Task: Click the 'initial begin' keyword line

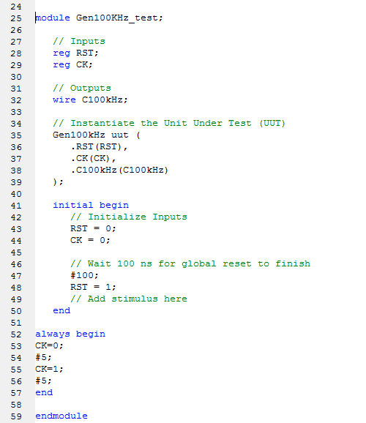Action: coord(91,206)
